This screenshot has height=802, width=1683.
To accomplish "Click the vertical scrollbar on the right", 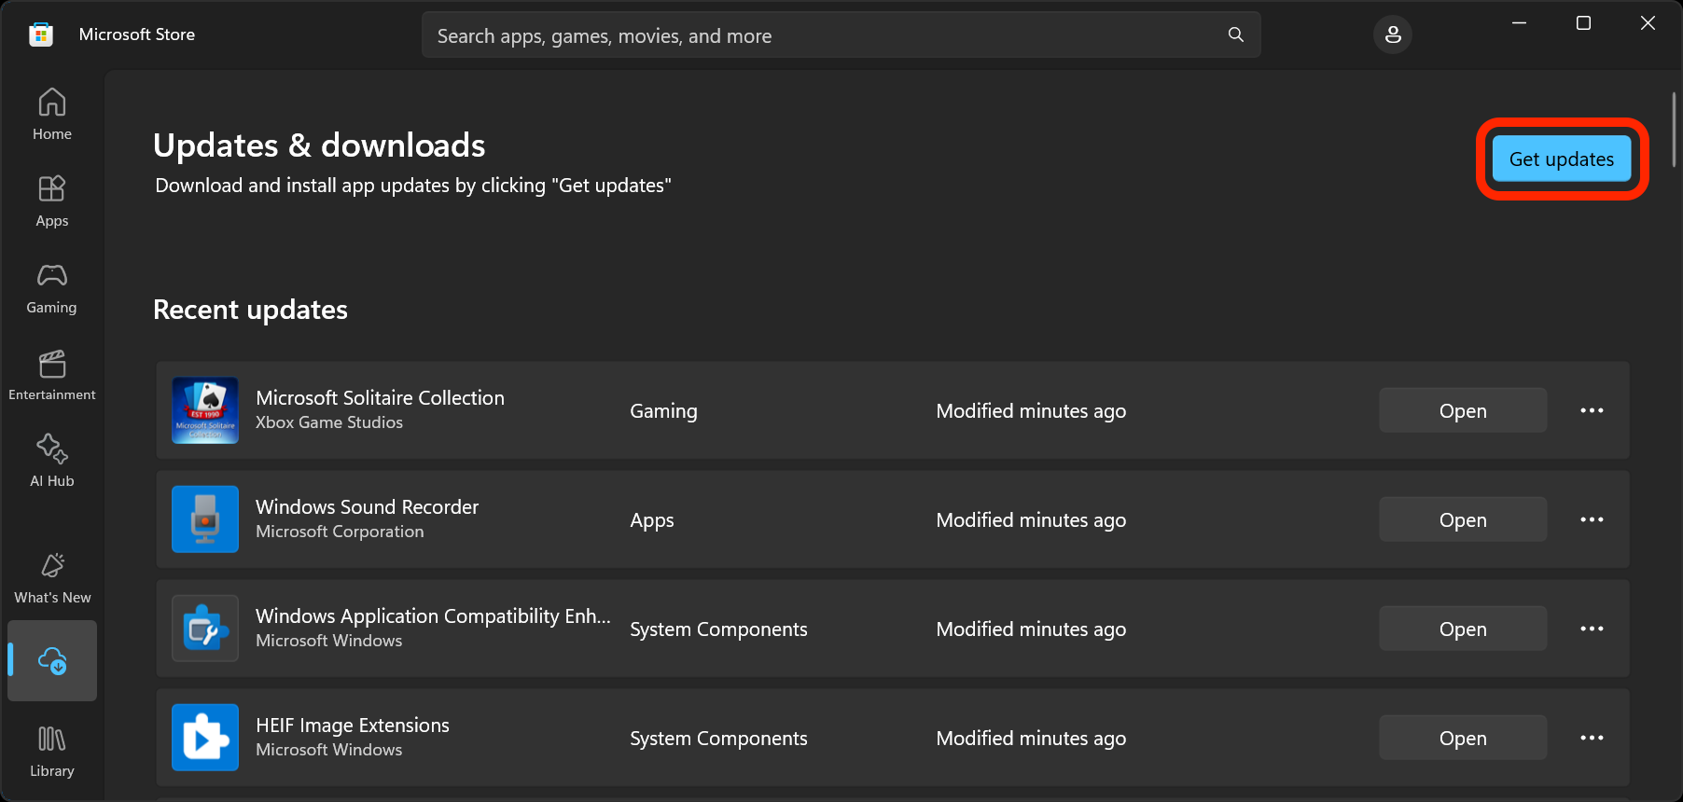I will [1674, 129].
